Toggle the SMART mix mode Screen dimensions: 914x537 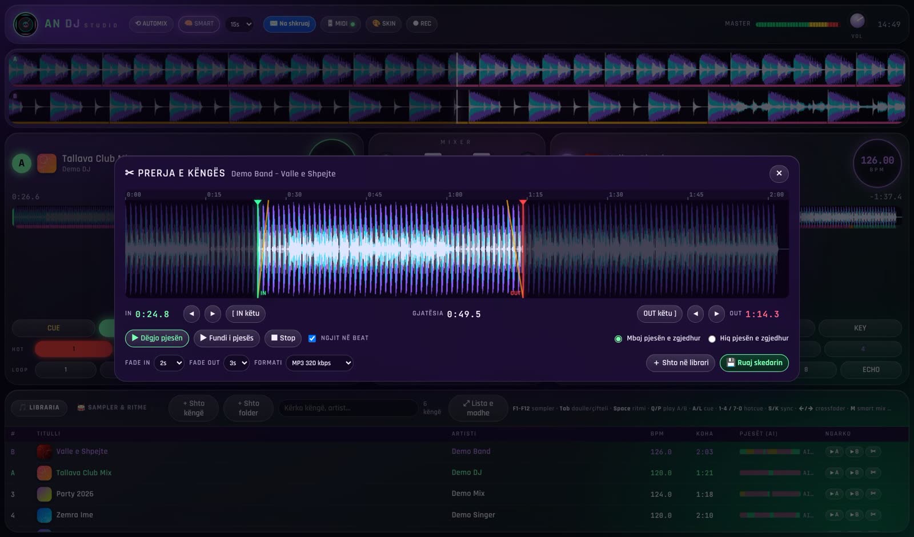pos(199,24)
